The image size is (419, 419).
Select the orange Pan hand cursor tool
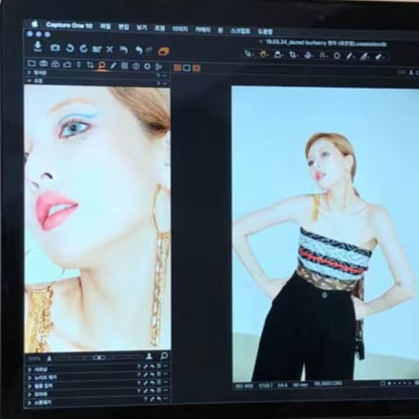pyautogui.click(x=263, y=54)
